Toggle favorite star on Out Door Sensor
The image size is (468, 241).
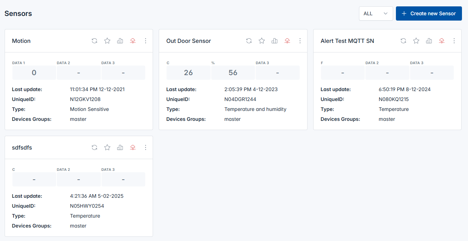[262, 41]
